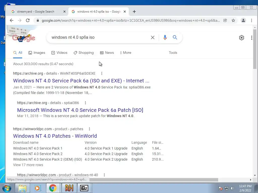The height and width of the screenshot is (193, 258).
Task: Click View 17 more rows
Action: [x=28, y=165]
